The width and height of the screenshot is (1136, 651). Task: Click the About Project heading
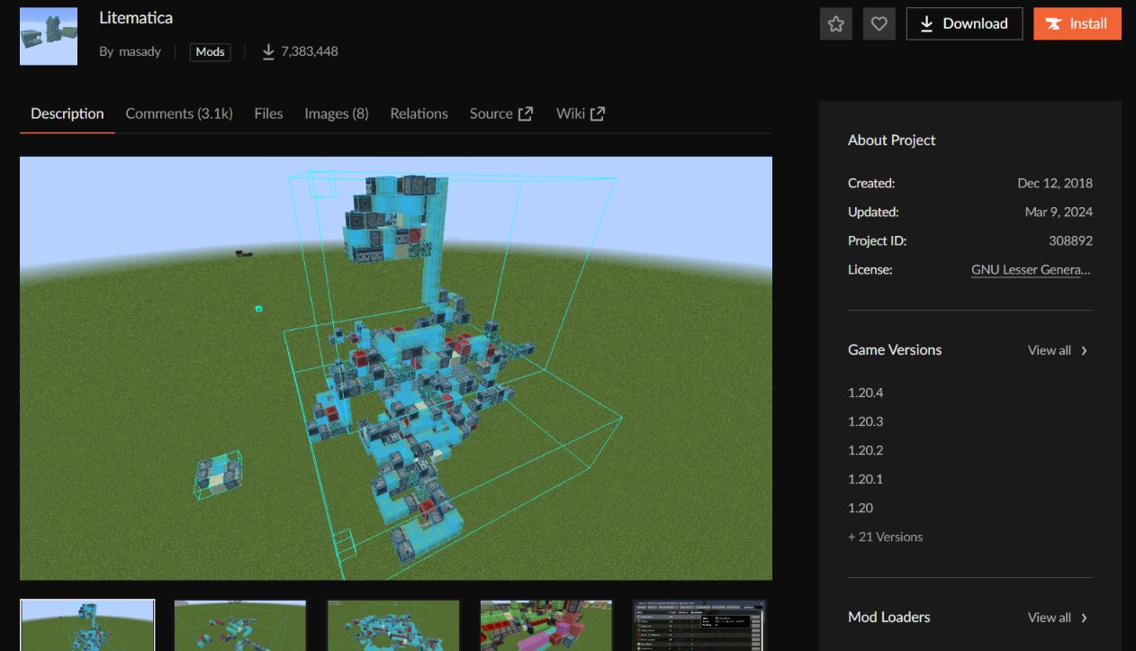coord(892,140)
